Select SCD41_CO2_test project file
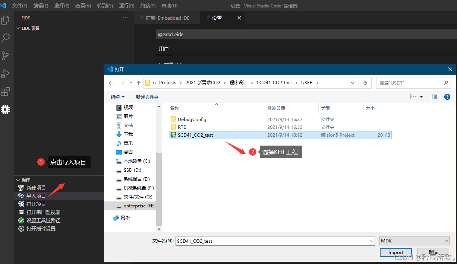This screenshot has width=457, height=264. pyautogui.click(x=280, y=135)
